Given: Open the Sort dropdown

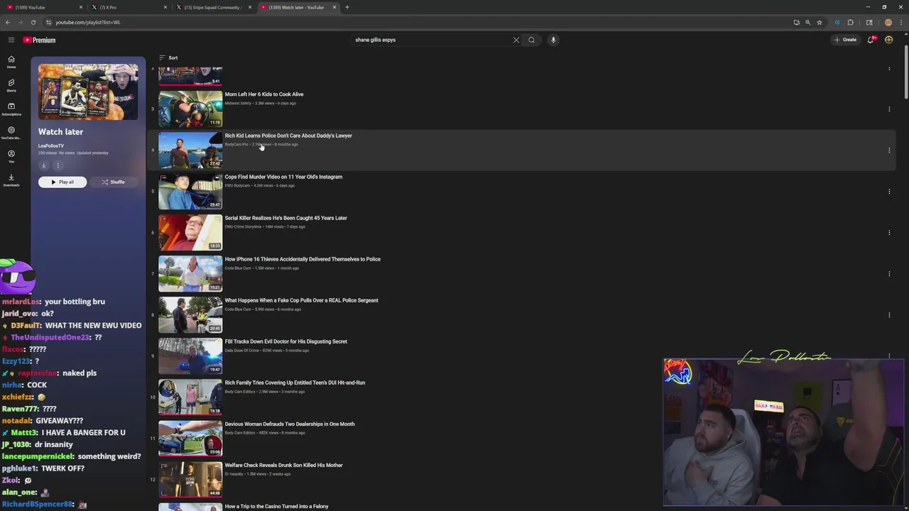Looking at the screenshot, I should 168,57.
